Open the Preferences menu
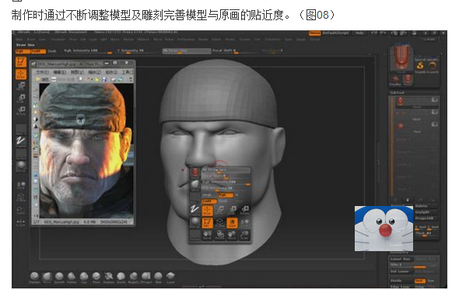 186,40
